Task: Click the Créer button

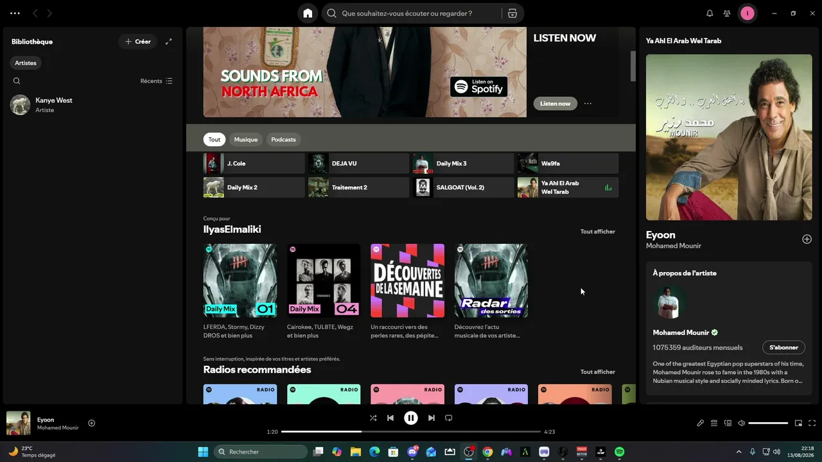Action: click(137, 42)
